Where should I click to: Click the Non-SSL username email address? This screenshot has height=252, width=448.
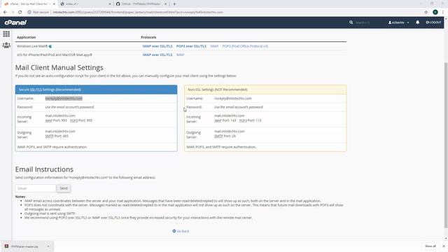tap(233, 98)
